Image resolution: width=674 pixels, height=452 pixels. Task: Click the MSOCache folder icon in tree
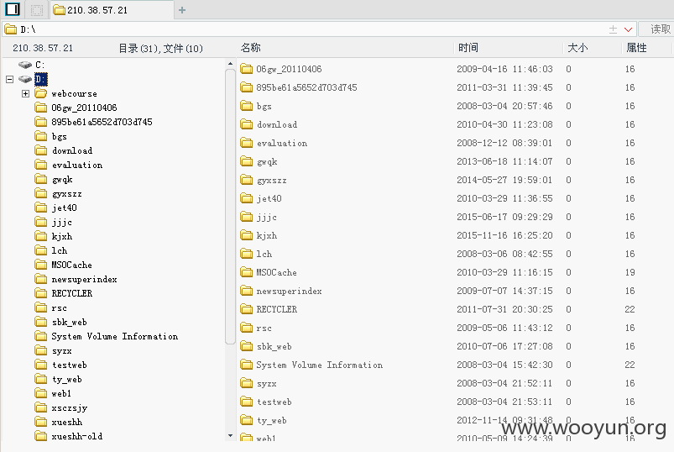[41, 265]
